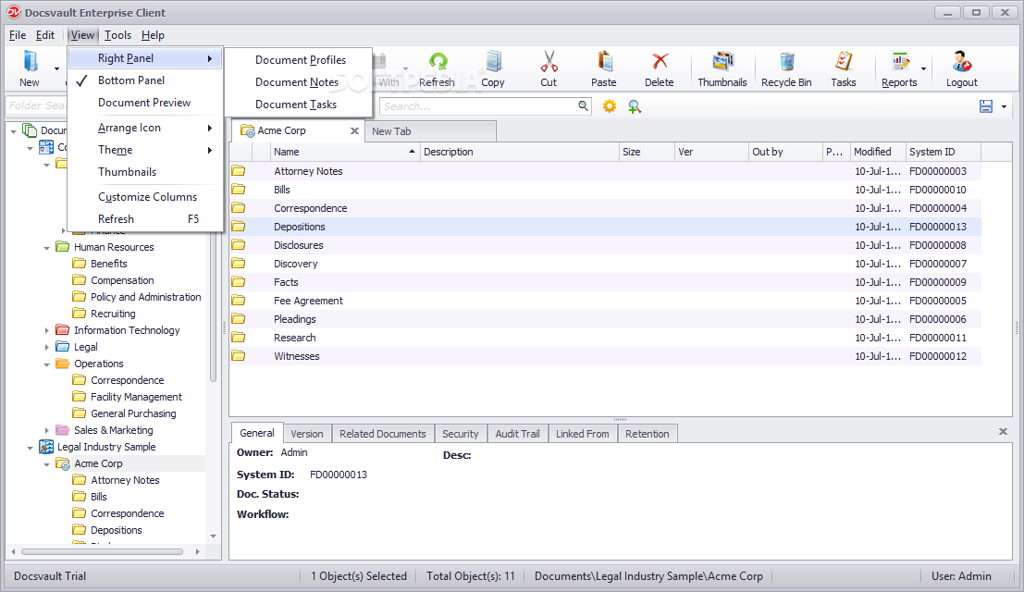Viewport: 1024px width, 592px height.
Task: Select the Pleadings row in file list
Action: 605,319
